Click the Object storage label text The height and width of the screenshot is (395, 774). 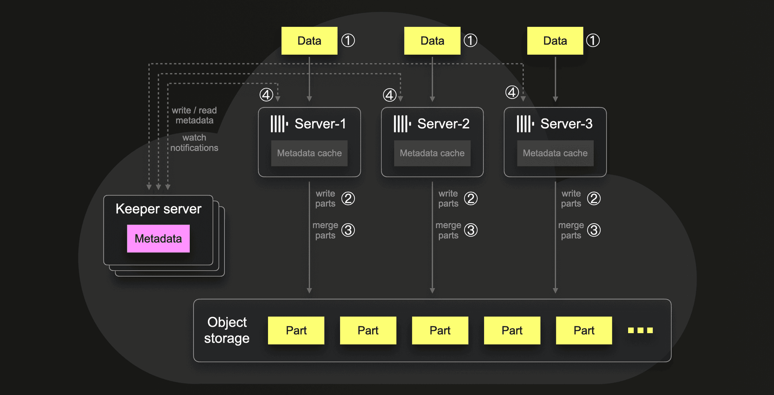pyautogui.click(x=227, y=330)
